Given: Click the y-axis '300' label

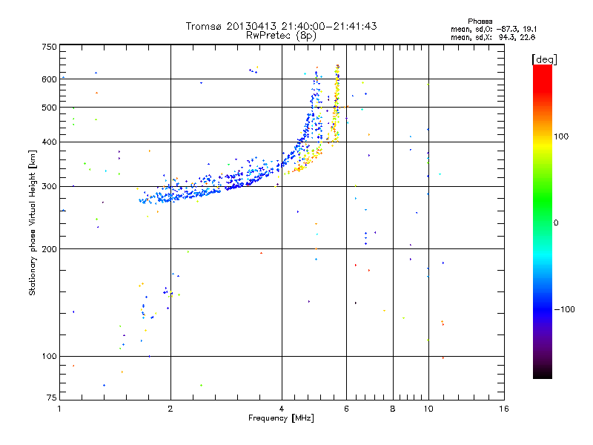Looking at the screenshot, I should point(49,187).
